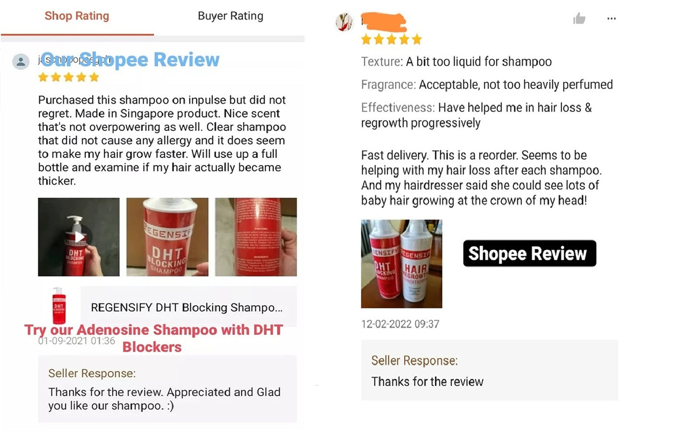This screenshot has width=693, height=433.
Task: Click the thumbs-up like icon
Action: point(579,19)
